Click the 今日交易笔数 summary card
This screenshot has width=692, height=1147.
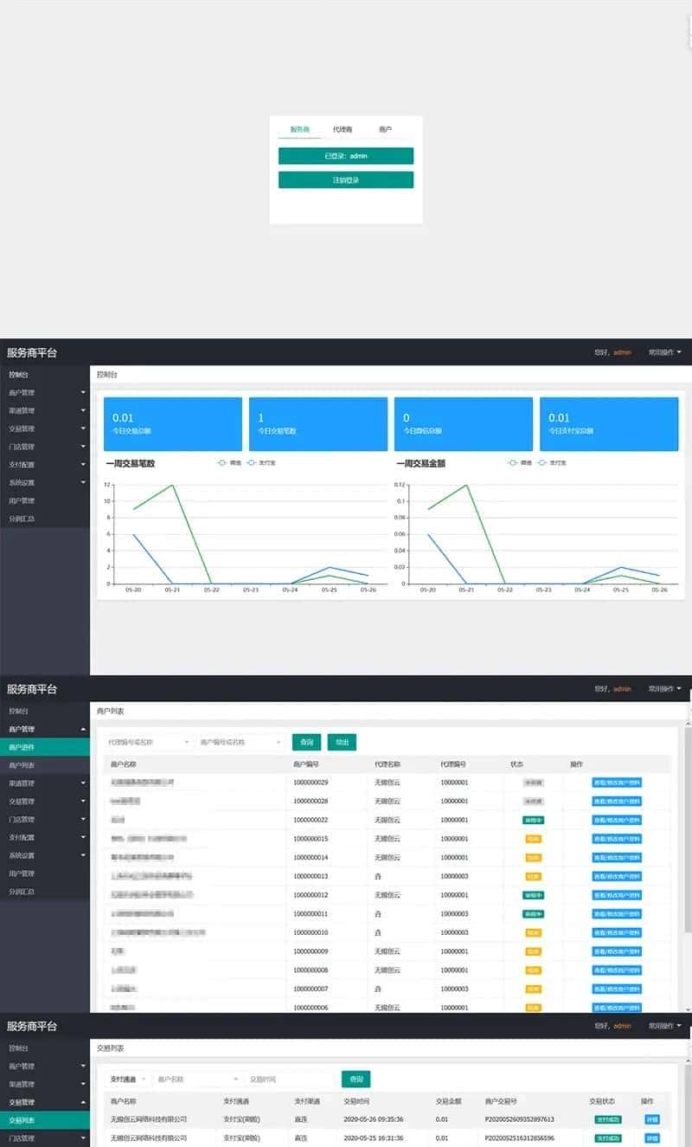(317, 424)
